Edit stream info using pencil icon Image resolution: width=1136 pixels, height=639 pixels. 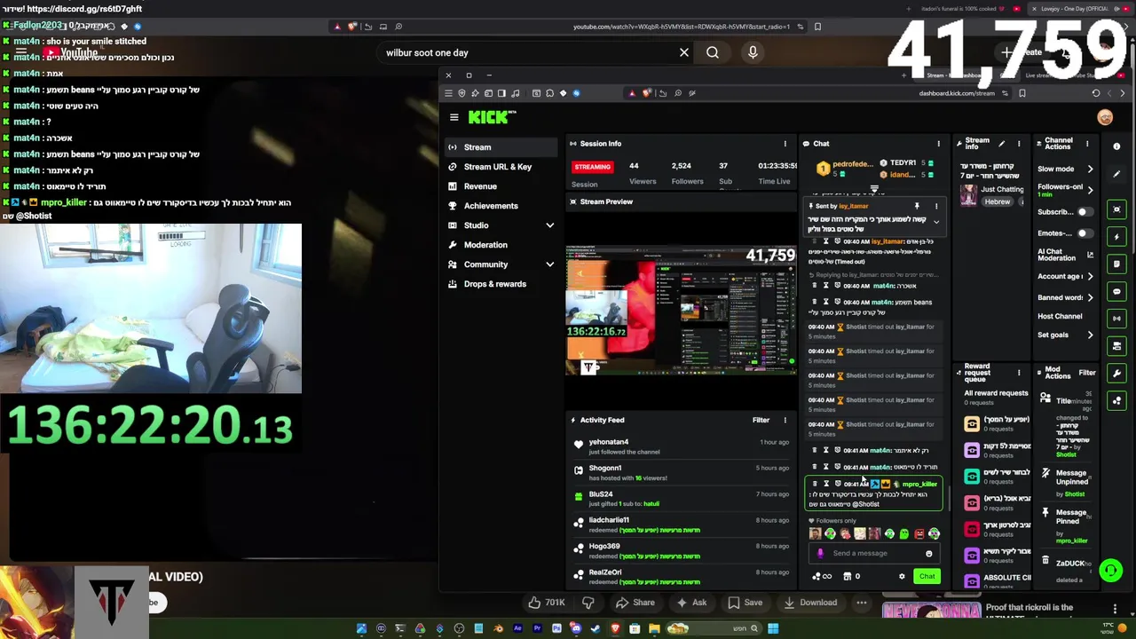(1001, 144)
